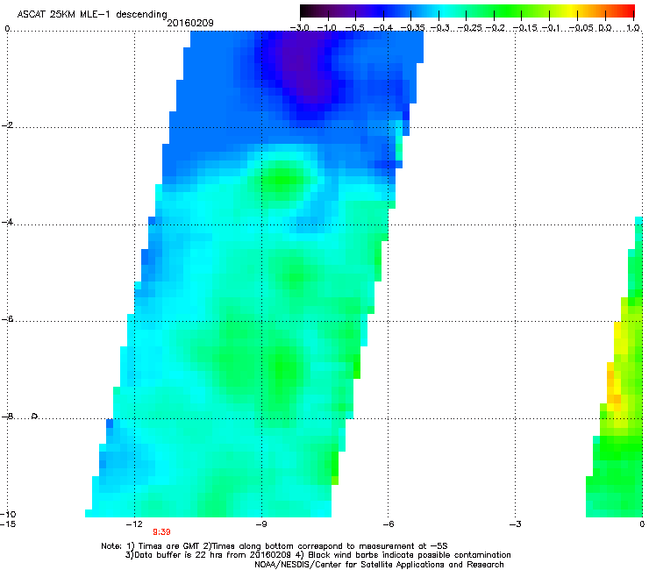Click the red time label 9:39
Image resolution: width=649 pixels, height=570 pixels.
[161, 532]
